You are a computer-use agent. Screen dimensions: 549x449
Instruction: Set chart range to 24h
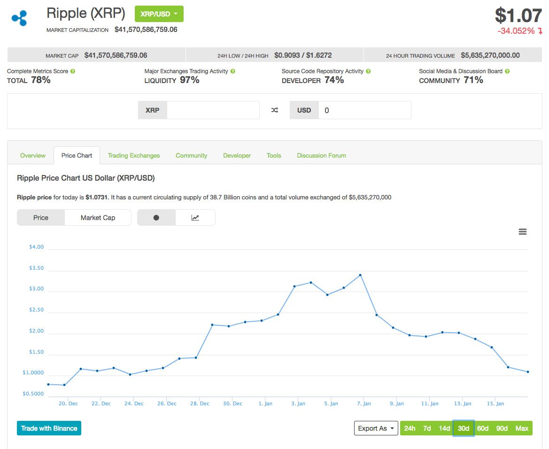[410, 428]
